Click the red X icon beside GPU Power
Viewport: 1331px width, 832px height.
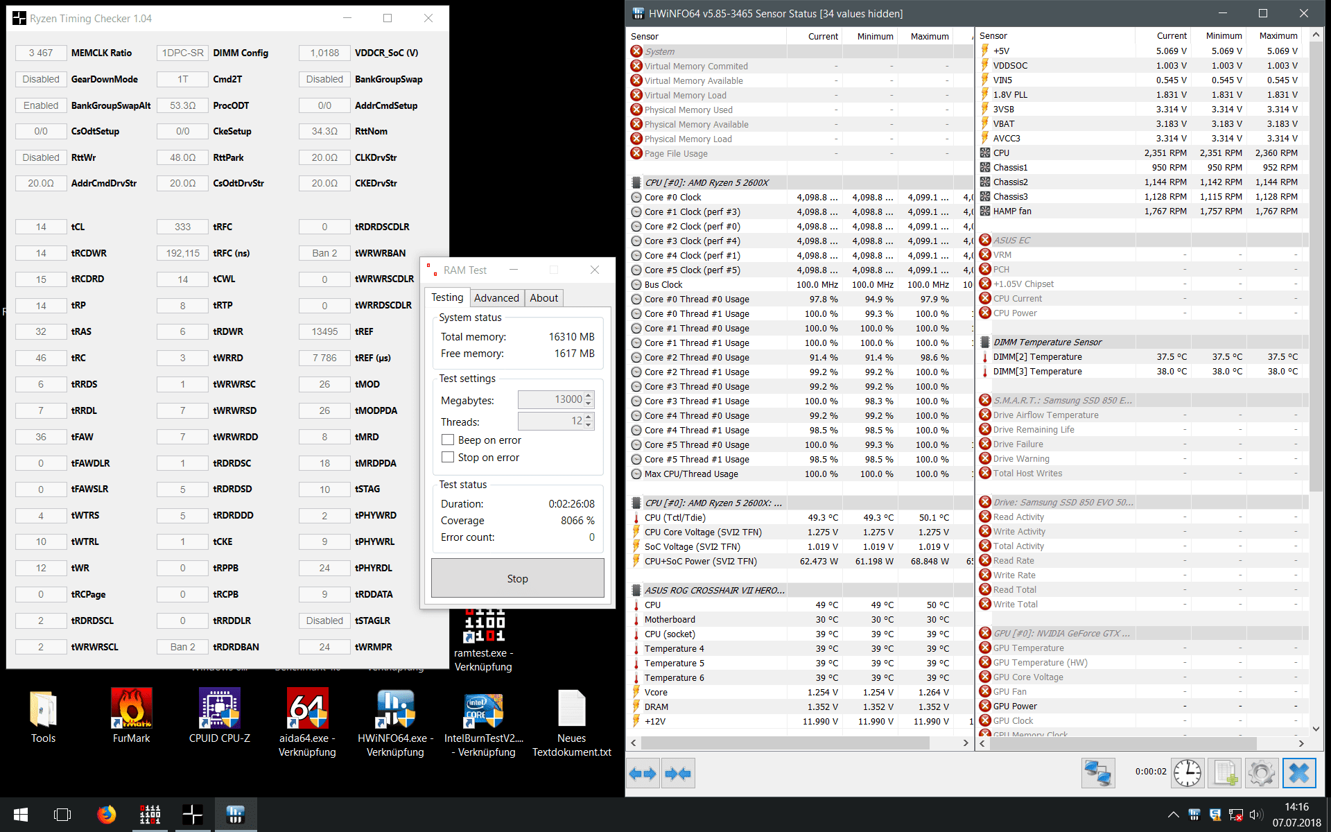985,706
